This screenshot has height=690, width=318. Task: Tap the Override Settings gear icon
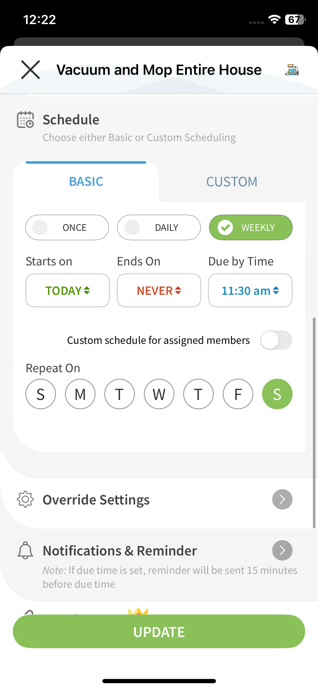[25, 499]
